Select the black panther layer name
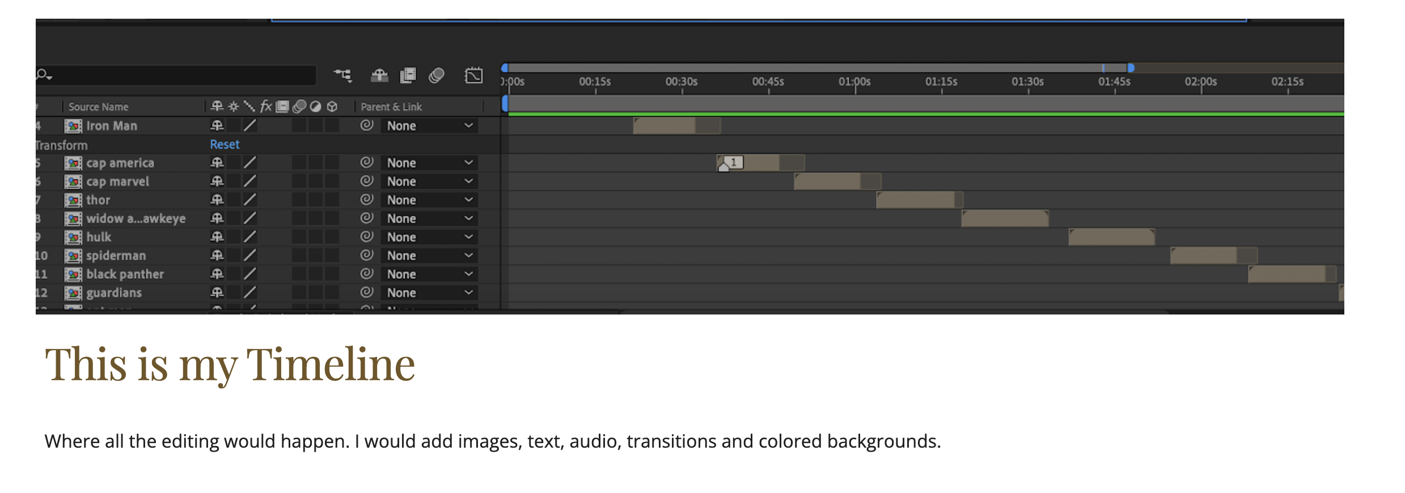 pos(125,274)
